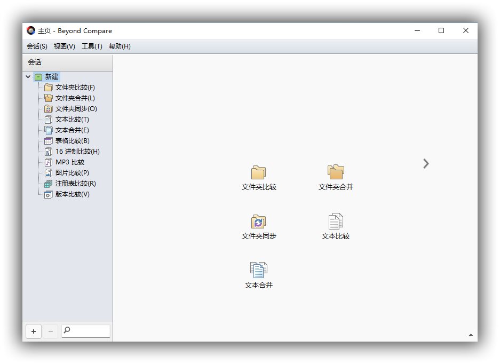Focus the session search input field
This screenshot has height=364, width=500.
pos(86,331)
